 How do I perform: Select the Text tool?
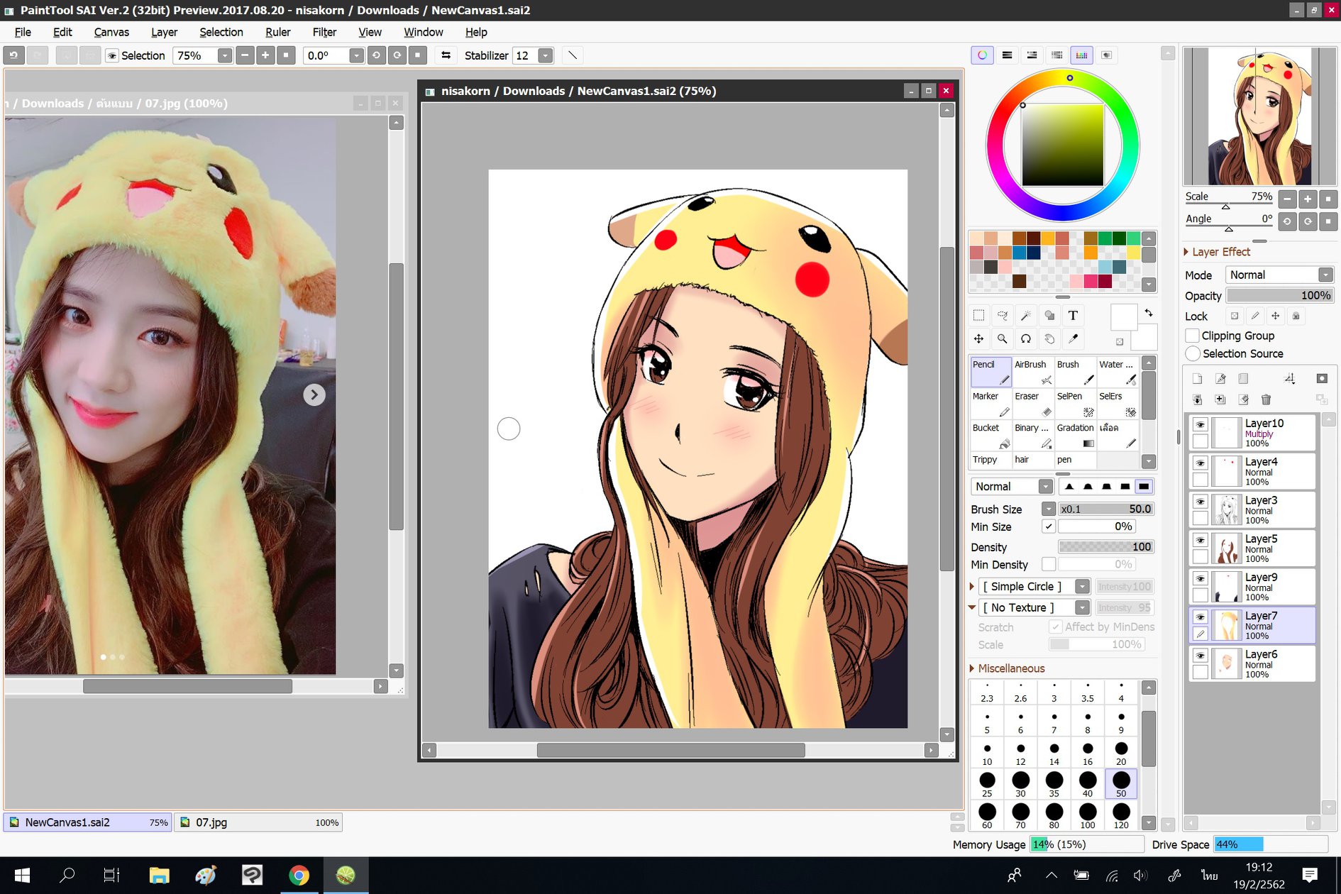(1073, 315)
